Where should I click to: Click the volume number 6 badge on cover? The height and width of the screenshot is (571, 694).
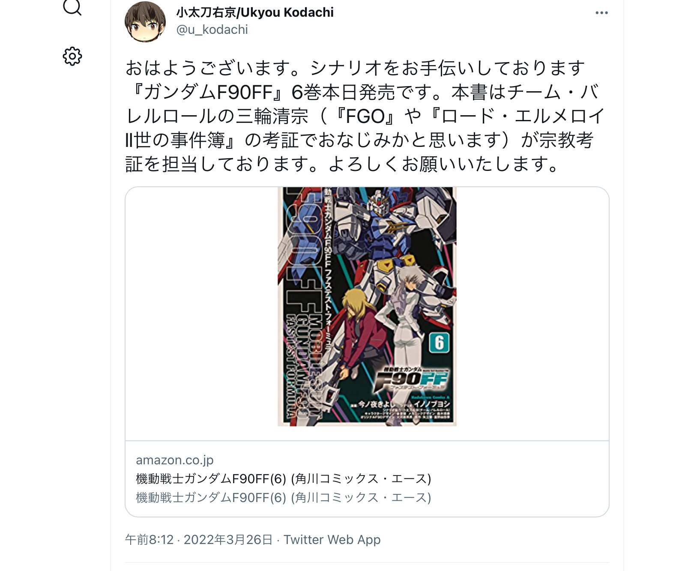pos(439,343)
